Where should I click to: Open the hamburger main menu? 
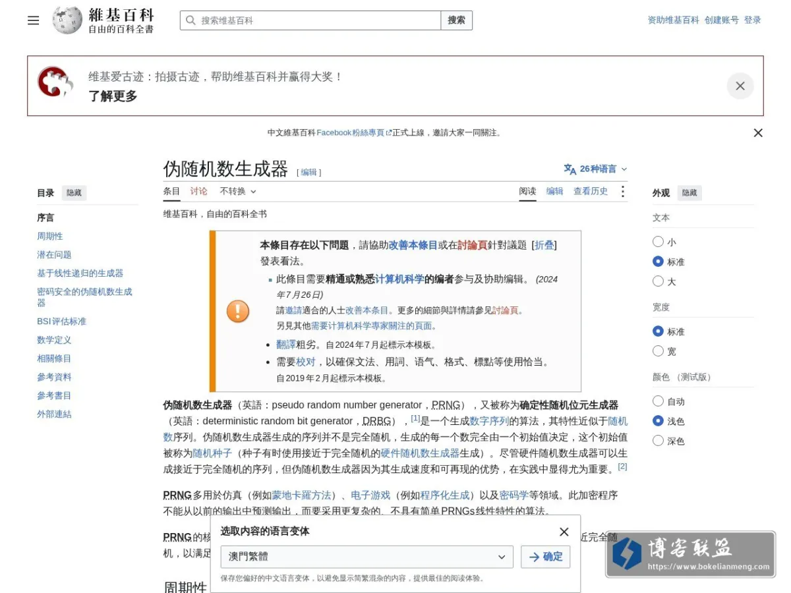point(34,20)
